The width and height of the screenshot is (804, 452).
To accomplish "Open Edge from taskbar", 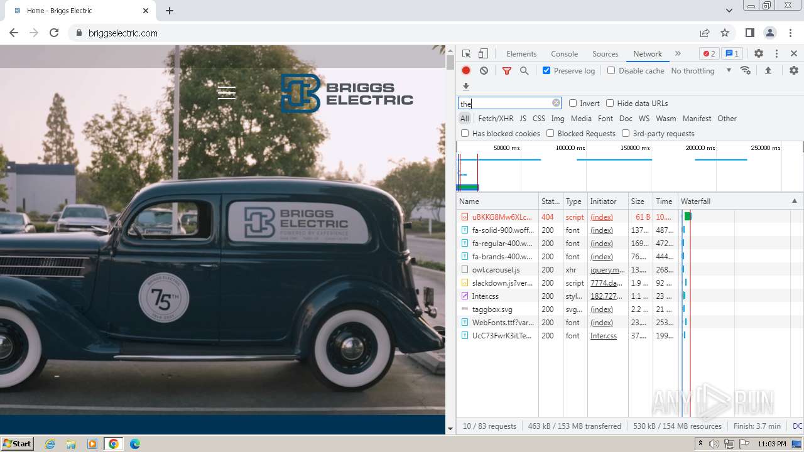I will coord(135,444).
